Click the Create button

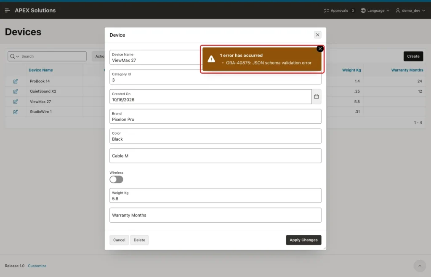(413, 56)
